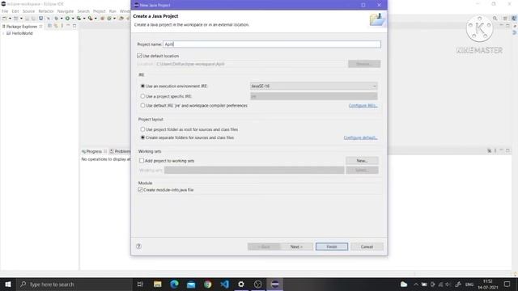Image resolution: width=518 pixels, height=291 pixels.
Task: Open Settings gear from the taskbar
Action: (x=241, y=284)
